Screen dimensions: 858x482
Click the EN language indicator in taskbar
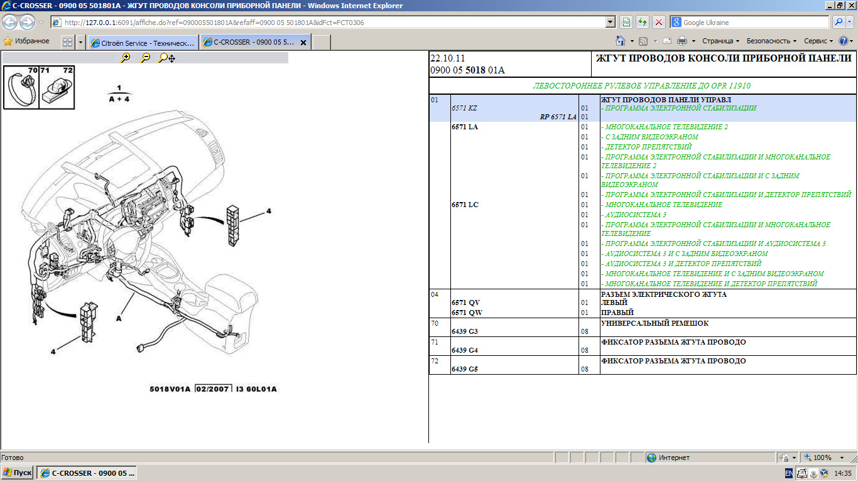click(789, 473)
